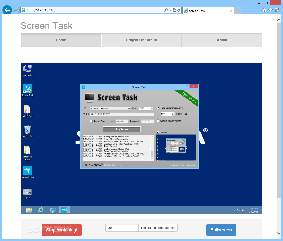Click the refresh interval field showing 500

click(122, 228)
